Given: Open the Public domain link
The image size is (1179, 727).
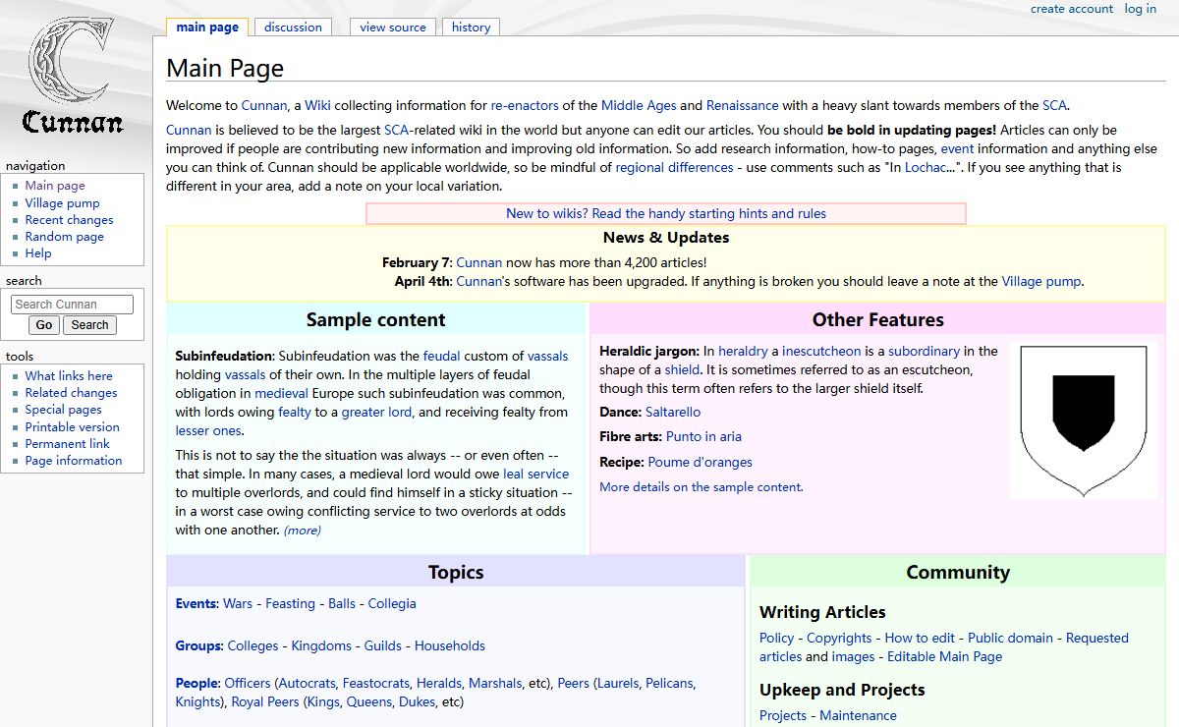Looking at the screenshot, I should (x=1010, y=639).
